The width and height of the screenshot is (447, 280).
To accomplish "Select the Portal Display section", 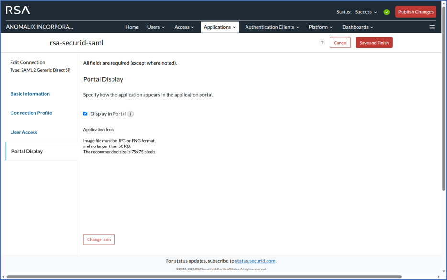I will tap(41, 151).
